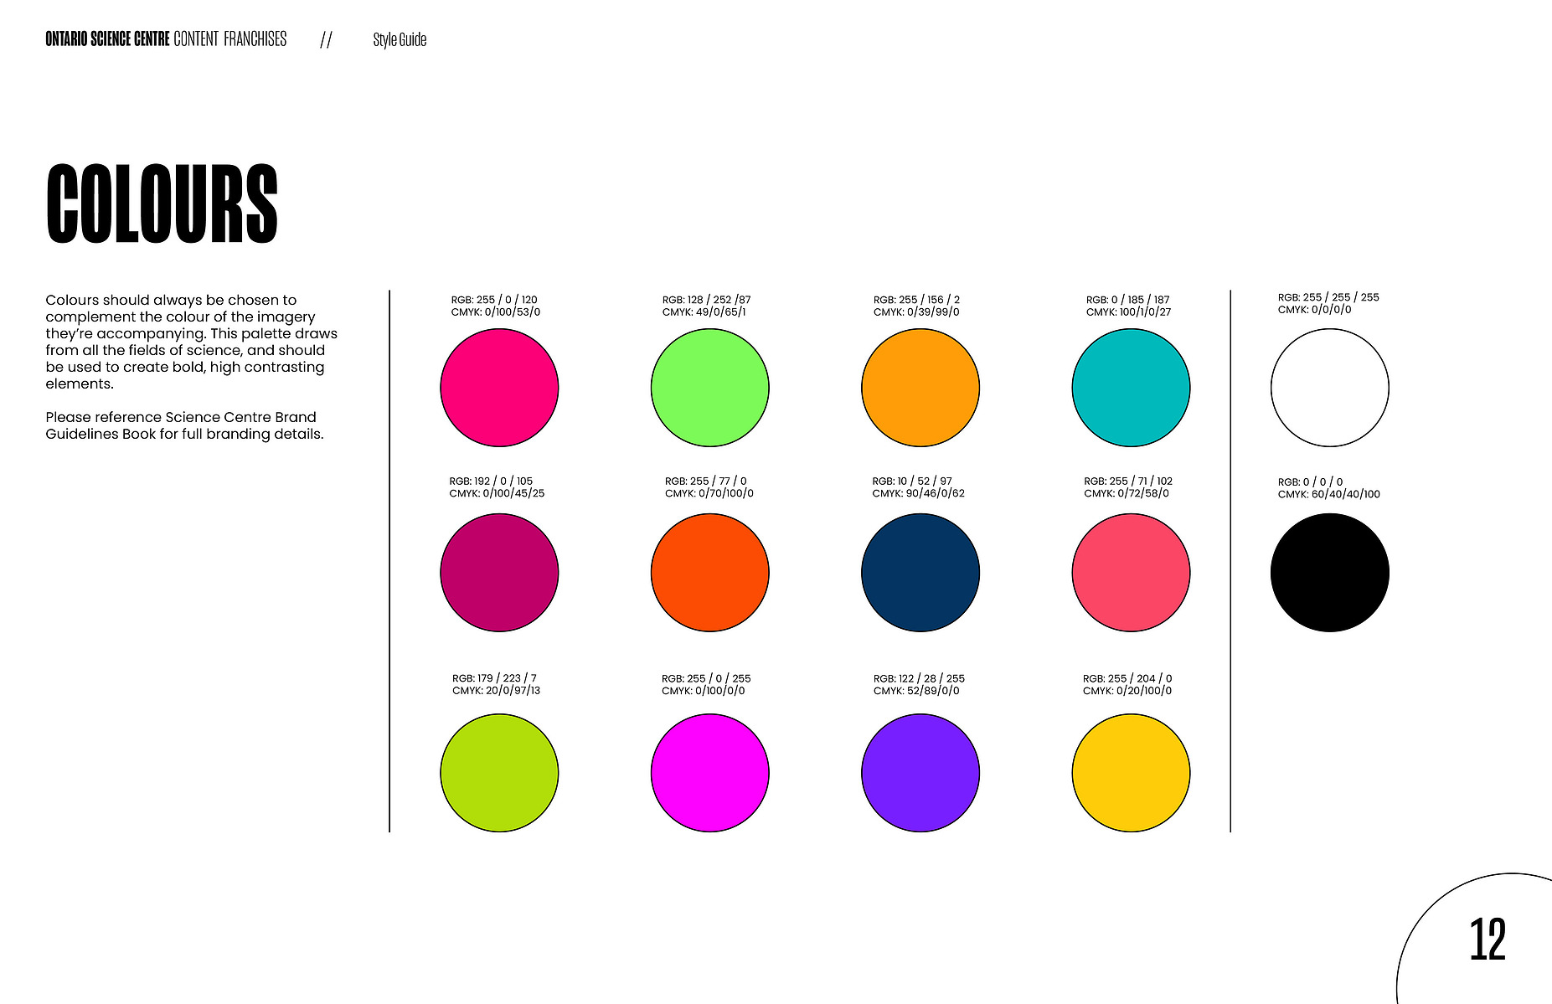Click label CMYK: 90/46/0/62
1552x1004 pixels.
[918, 494]
